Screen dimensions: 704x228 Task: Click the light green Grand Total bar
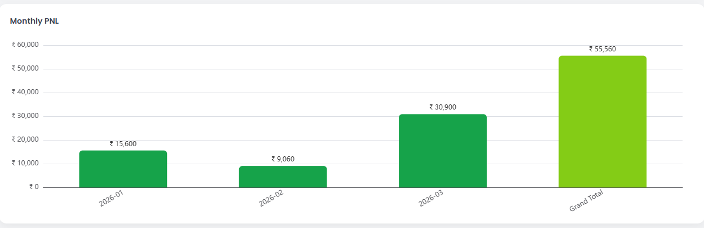602,121
